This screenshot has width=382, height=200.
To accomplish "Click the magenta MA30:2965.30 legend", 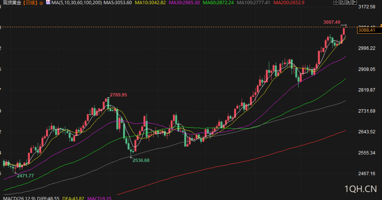I will coord(184,2).
